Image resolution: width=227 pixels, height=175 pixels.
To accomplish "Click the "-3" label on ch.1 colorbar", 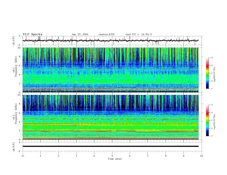I will (212, 57).
